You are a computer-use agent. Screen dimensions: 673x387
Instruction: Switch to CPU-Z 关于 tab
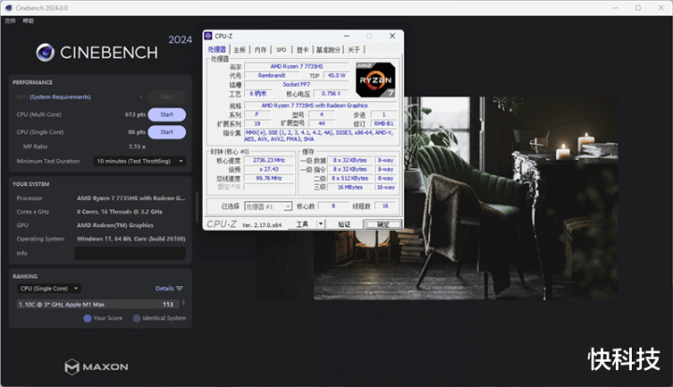(x=353, y=50)
